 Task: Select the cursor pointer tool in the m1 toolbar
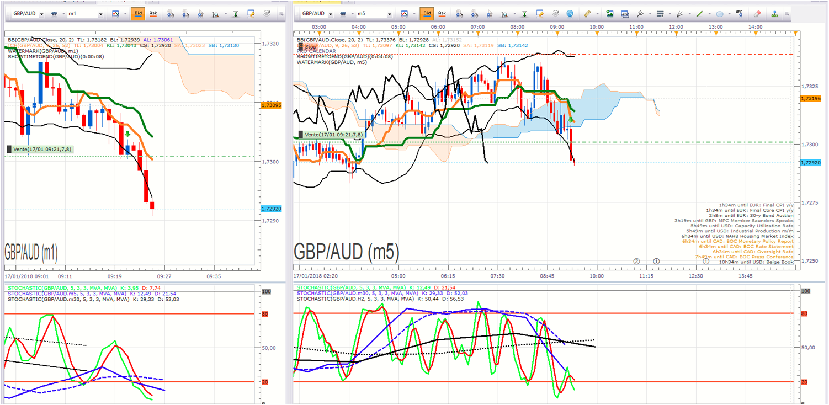pyautogui.click(x=200, y=14)
